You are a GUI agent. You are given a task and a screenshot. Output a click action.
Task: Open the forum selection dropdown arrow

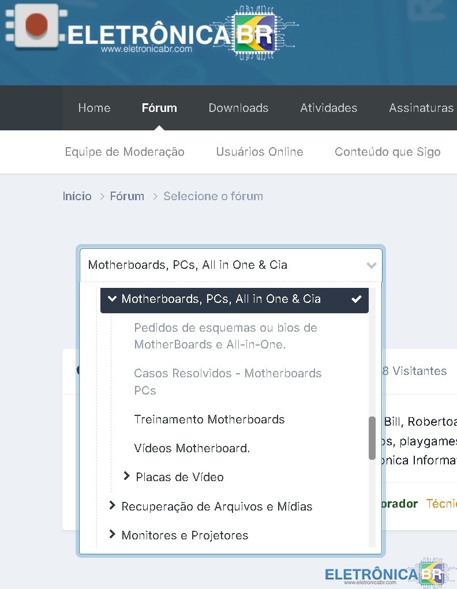(371, 265)
